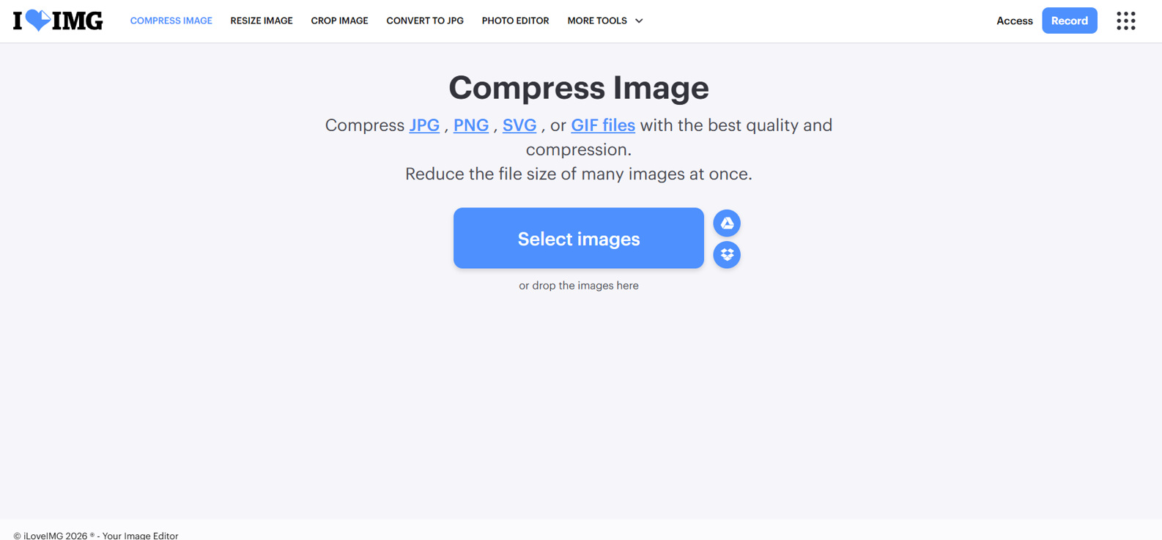Open Convert to JPG tool
This screenshot has height=540, width=1162.
(425, 21)
